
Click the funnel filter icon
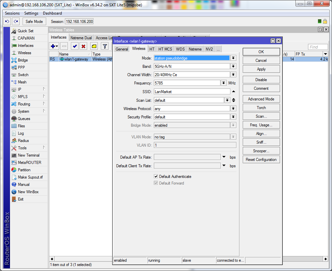105,46
